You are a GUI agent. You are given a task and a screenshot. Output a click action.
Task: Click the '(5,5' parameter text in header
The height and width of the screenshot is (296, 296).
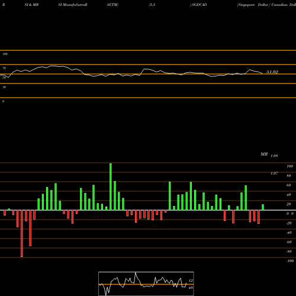point(152,5)
